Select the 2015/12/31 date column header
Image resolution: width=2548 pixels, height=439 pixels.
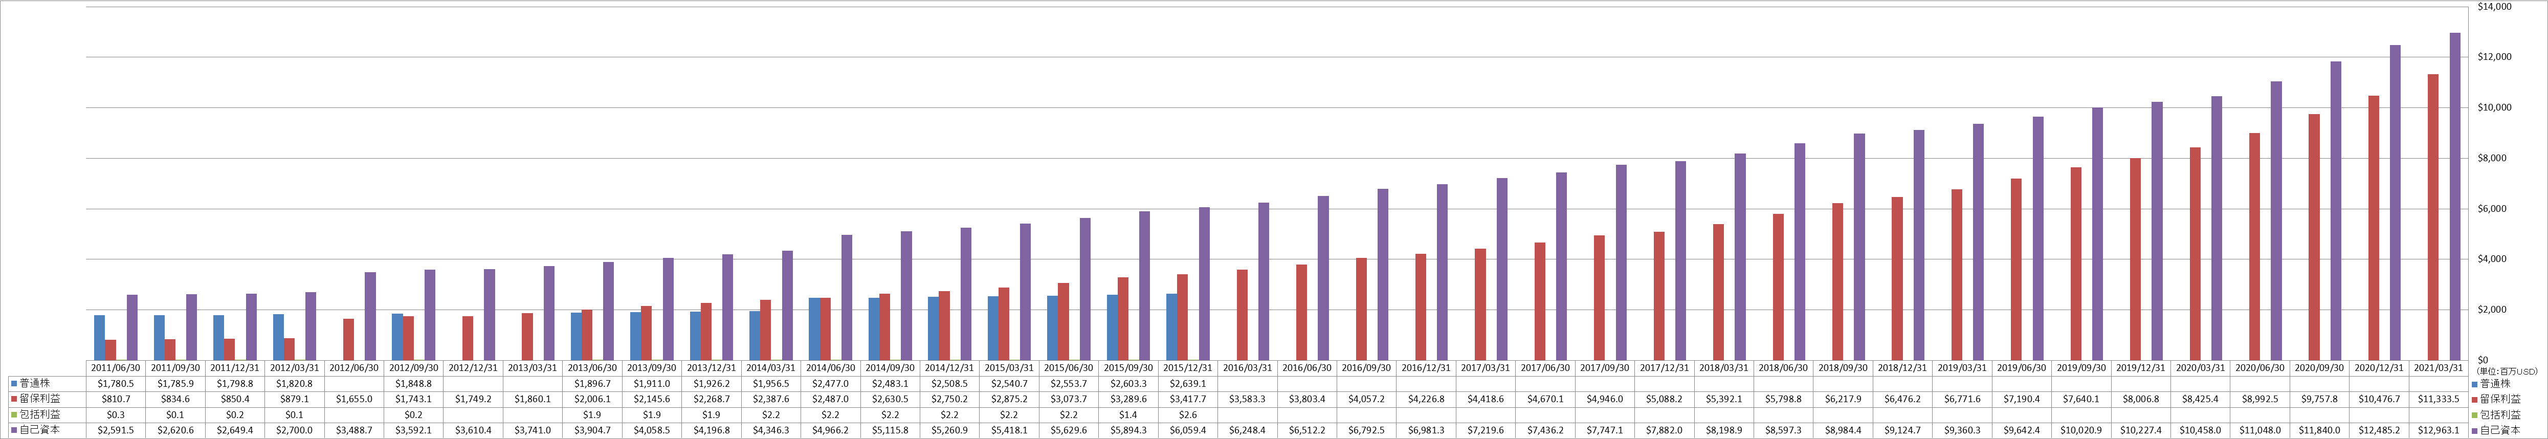(x=1188, y=368)
